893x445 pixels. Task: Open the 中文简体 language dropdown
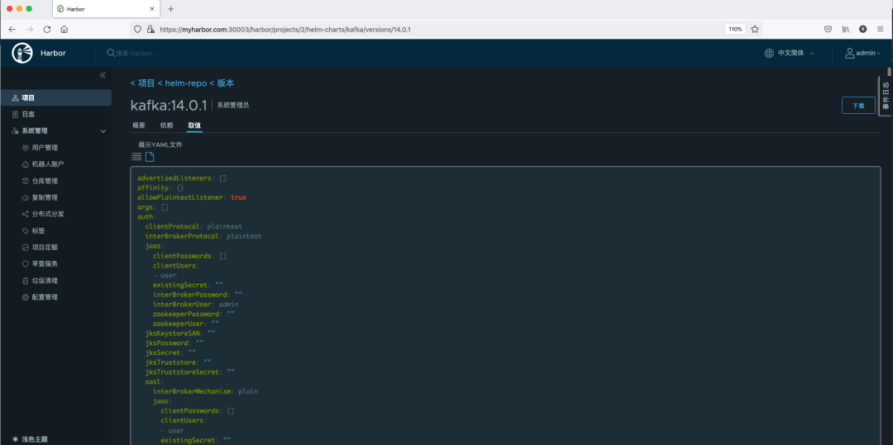[x=790, y=53]
